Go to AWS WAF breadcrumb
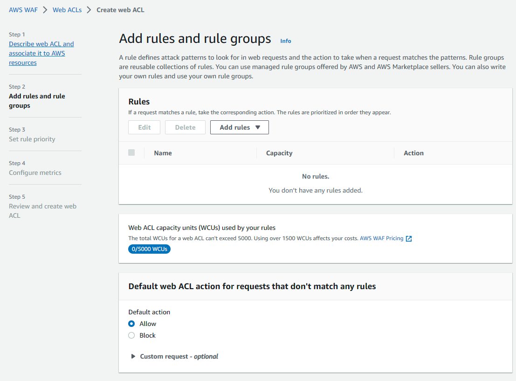 point(23,10)
